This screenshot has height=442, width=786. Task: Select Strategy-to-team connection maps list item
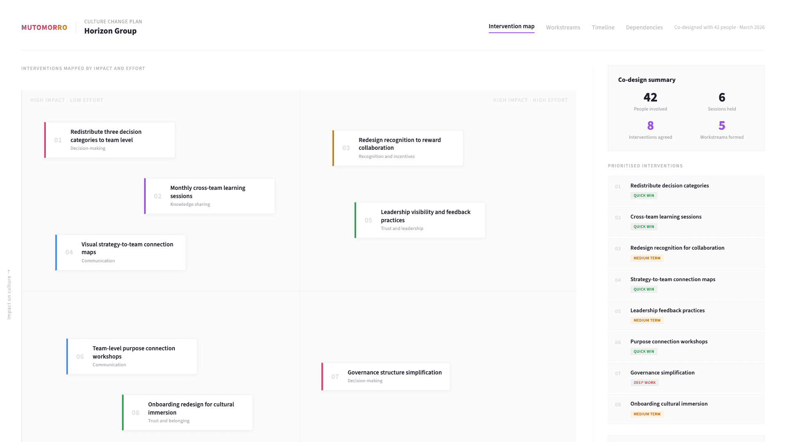[x=686, y=284]
